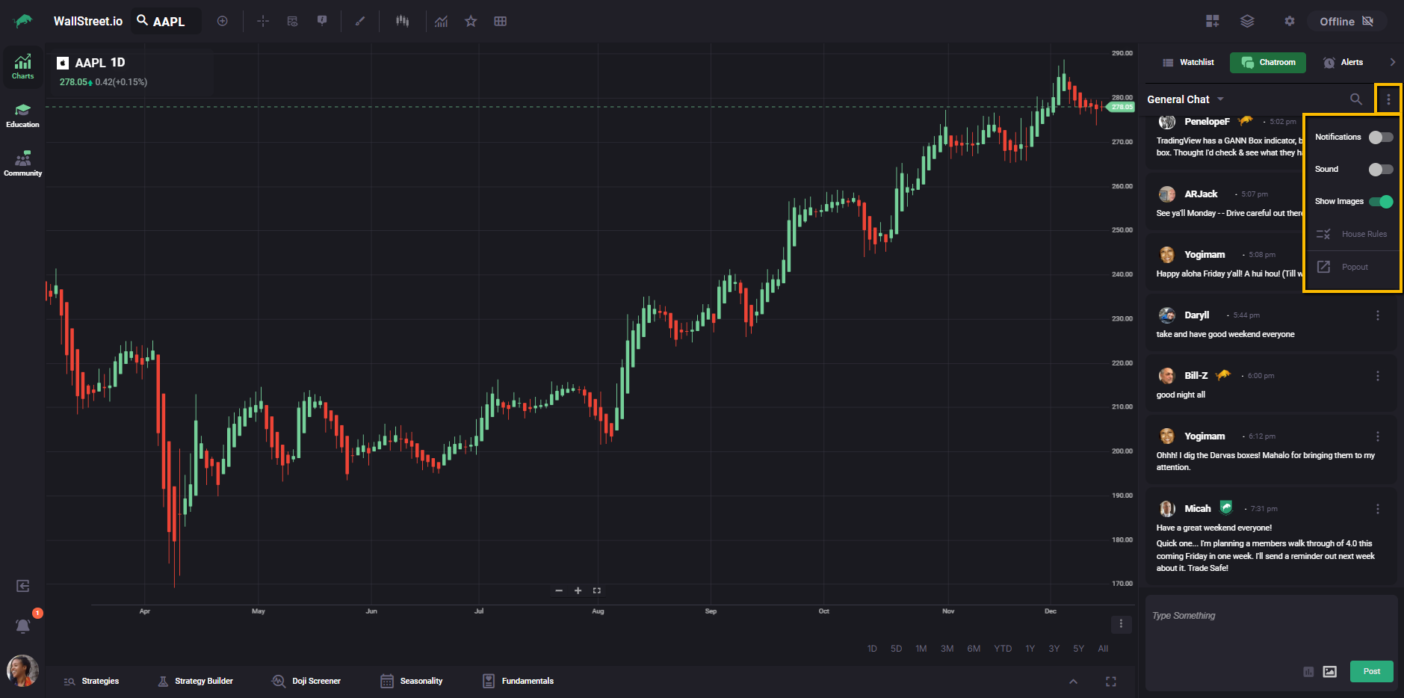The image size is (1404, 698).
Task: Switch to the Watchlist tab
Action: [1188, 62]
